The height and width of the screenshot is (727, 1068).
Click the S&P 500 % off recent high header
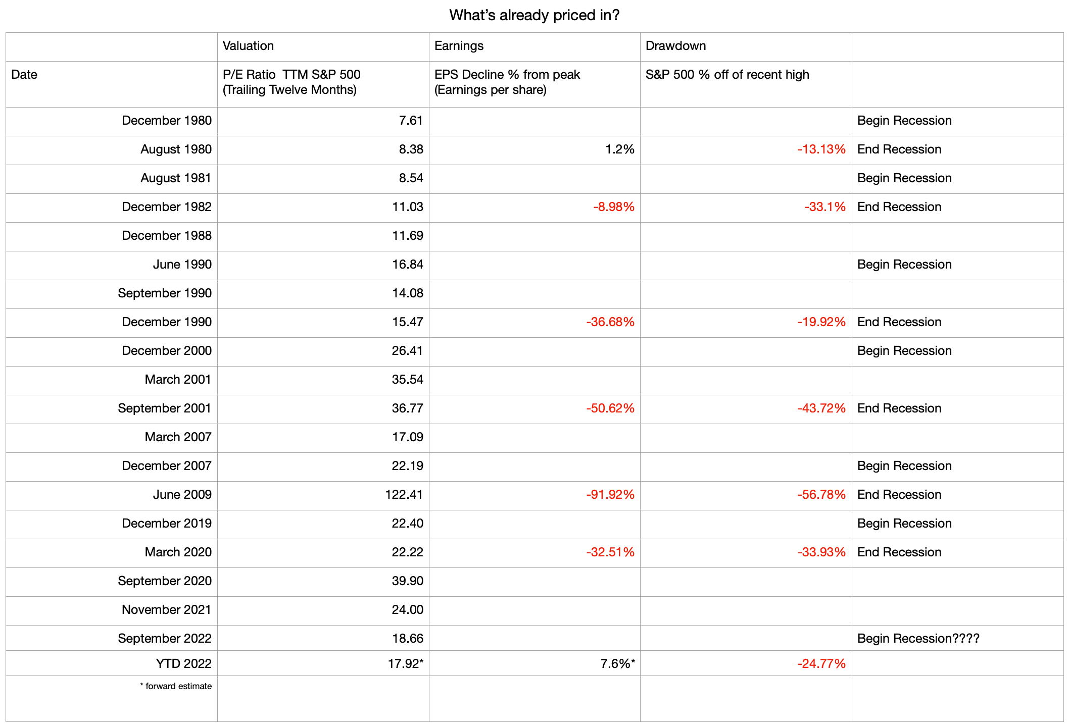[x=727, y=75]
